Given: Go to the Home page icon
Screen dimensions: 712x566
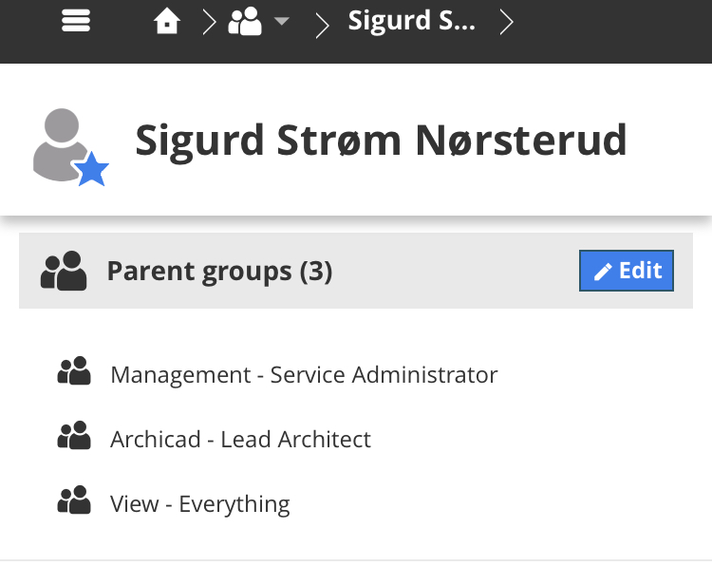Looking at the screenshot, I should click(167, 21).
